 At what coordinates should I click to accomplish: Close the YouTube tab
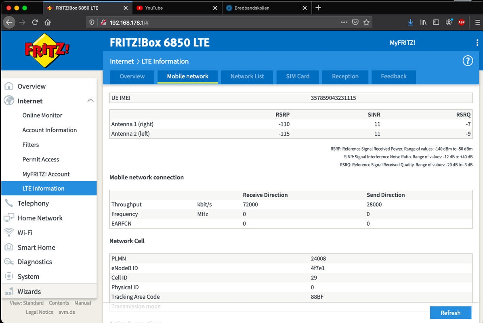click(215, 8)
